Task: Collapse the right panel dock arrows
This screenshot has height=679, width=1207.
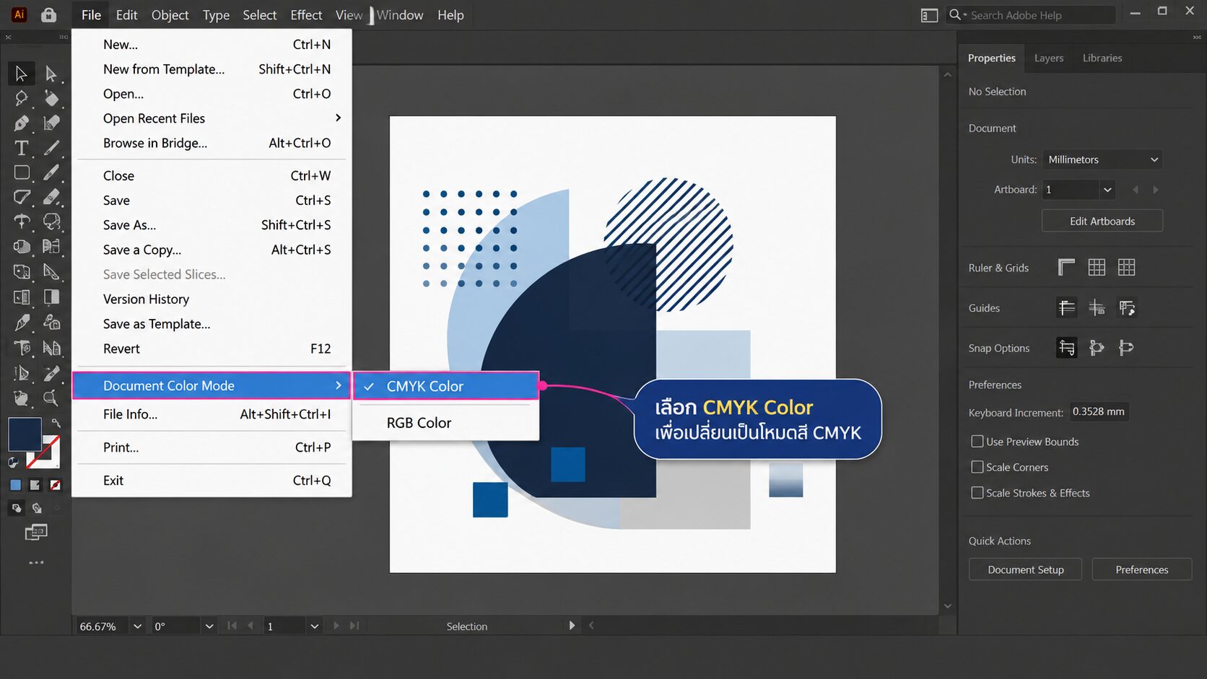Action: pyautogui.click(x=1198, y=37)
